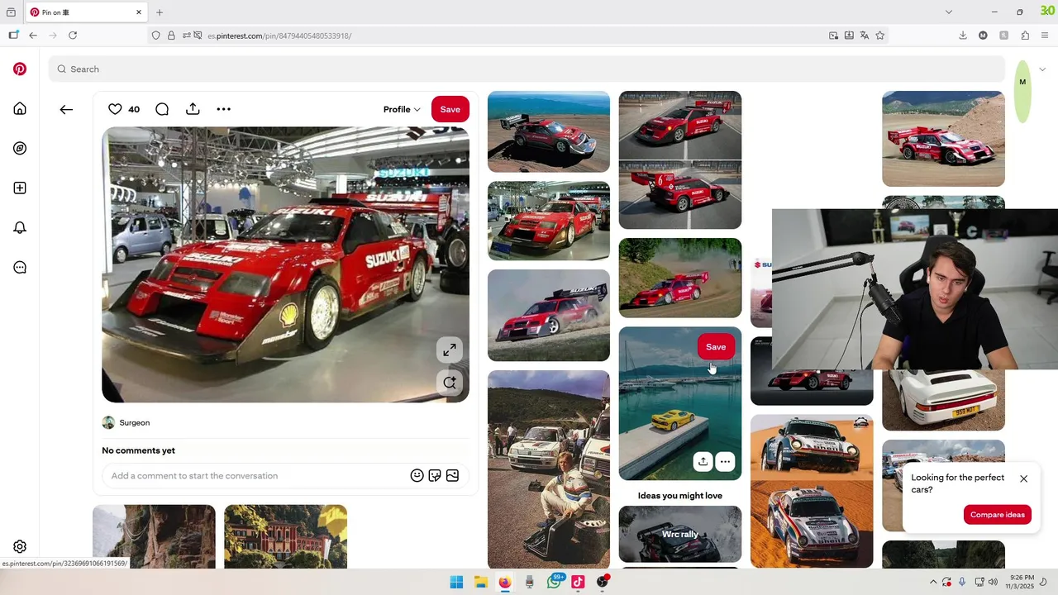
Task: Open the Suzuki showroom related pin thumbnail
Action: tap(549, 221)
